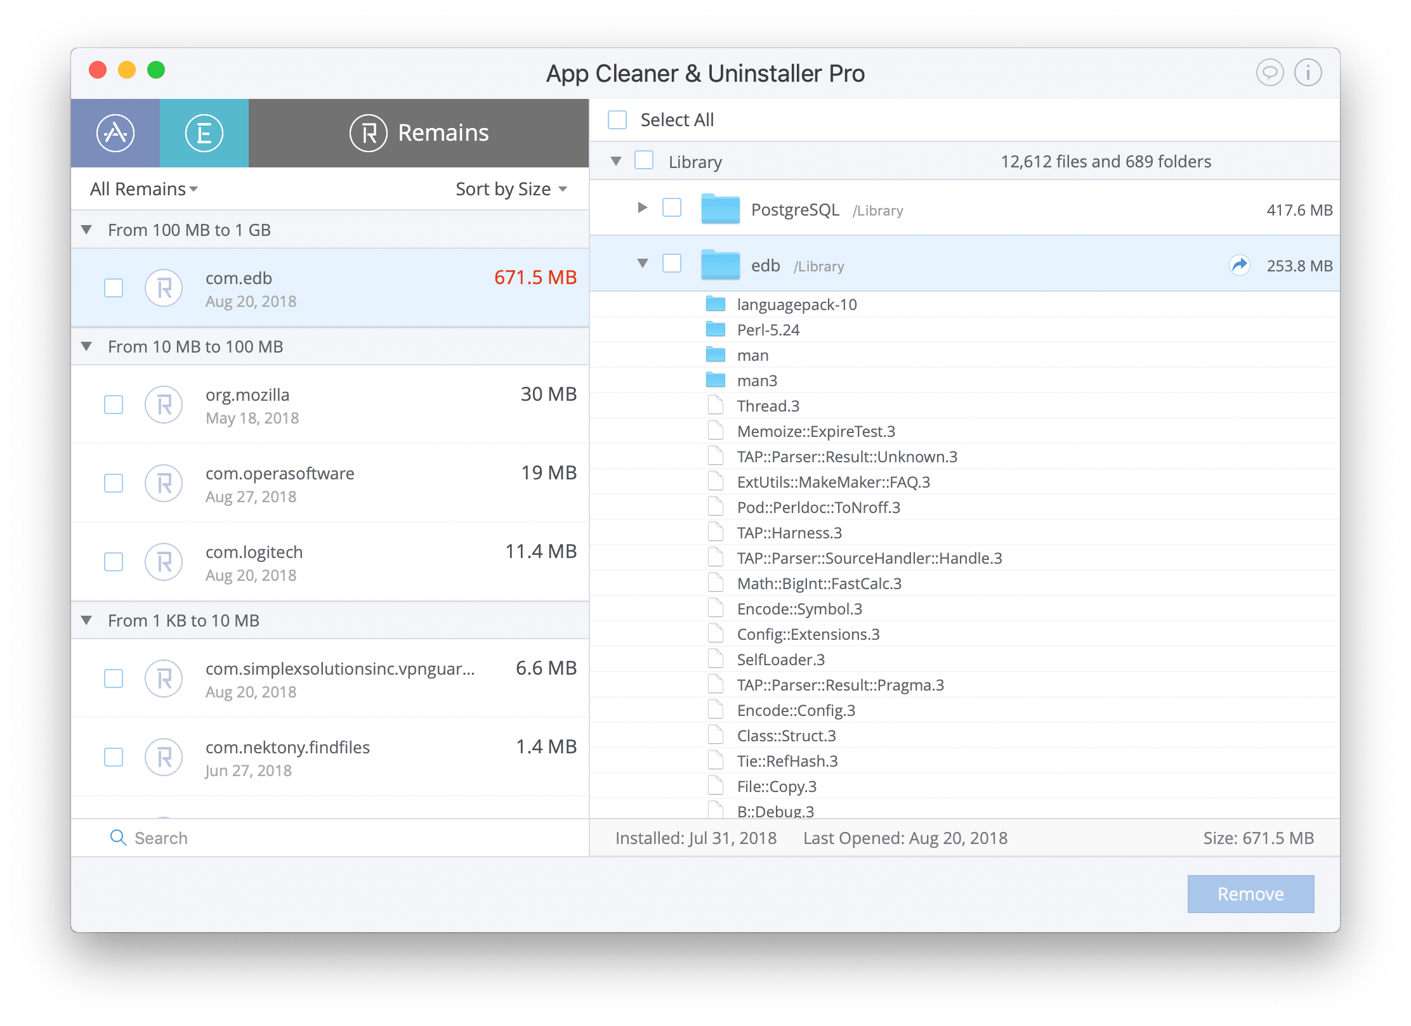
Task: Check the com.edb remains checkbox
Action: pos(114,288)
